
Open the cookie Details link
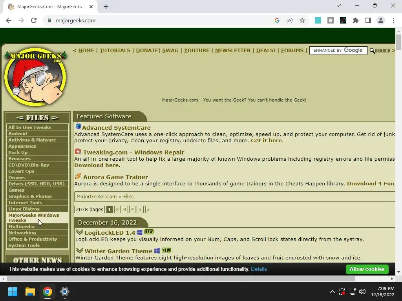pos(259,269)
